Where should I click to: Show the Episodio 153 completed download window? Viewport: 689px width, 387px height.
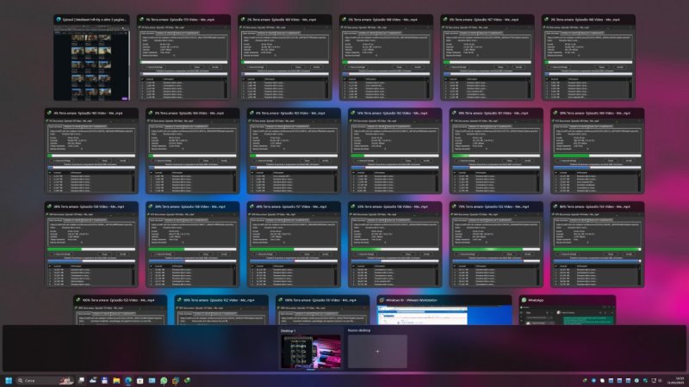pos(120,310)
